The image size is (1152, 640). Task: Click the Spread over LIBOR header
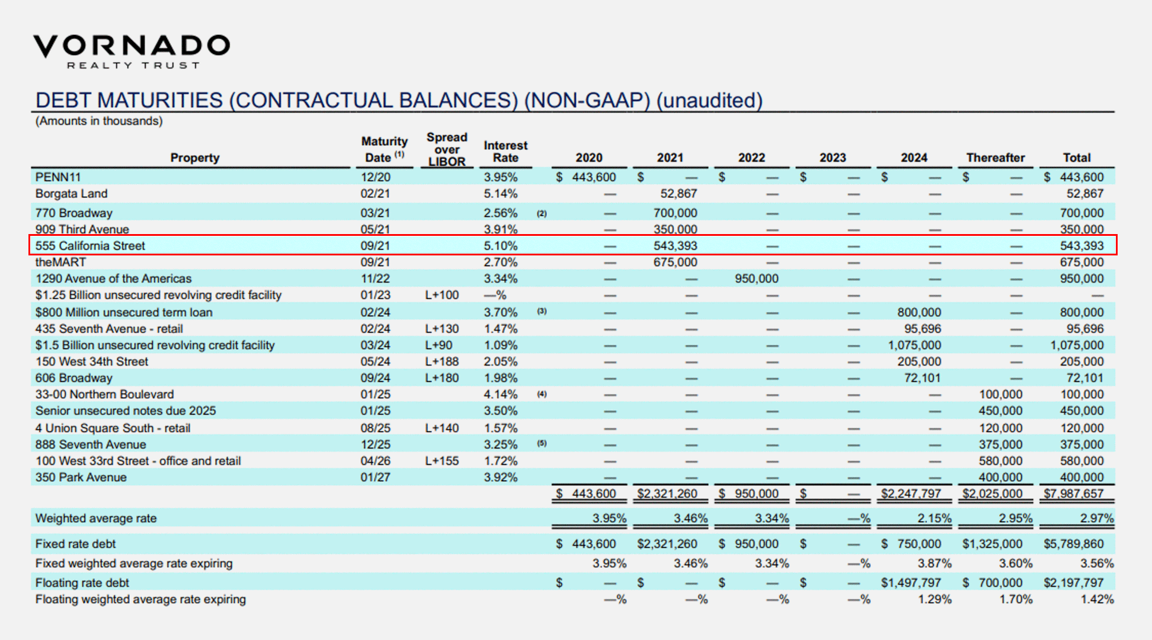tap(447, 149)
